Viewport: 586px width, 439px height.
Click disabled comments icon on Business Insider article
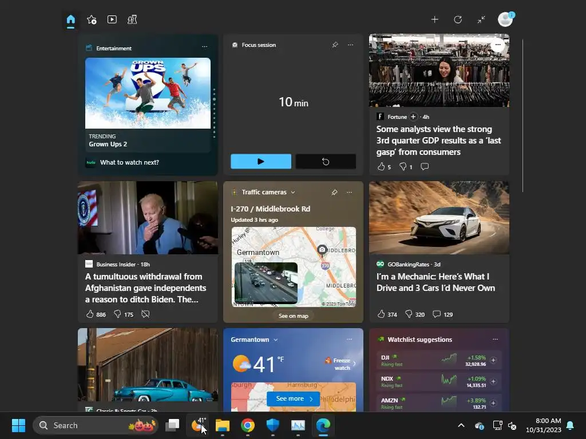pyautogui.click(x=145, y=314)
